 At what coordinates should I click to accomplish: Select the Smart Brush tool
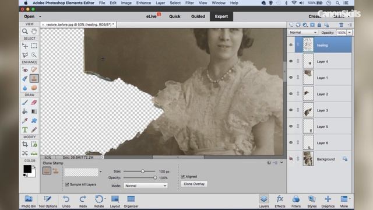[x=24, y=79]
